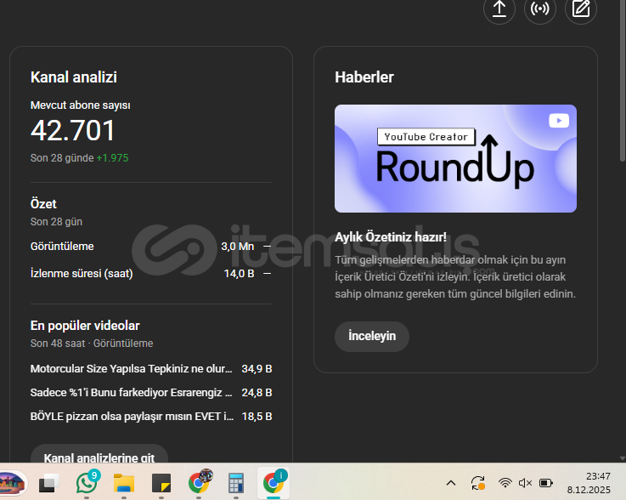Click the Task View taskbar icon
Viewport: 626px width, 500px height.
(49, 483)
